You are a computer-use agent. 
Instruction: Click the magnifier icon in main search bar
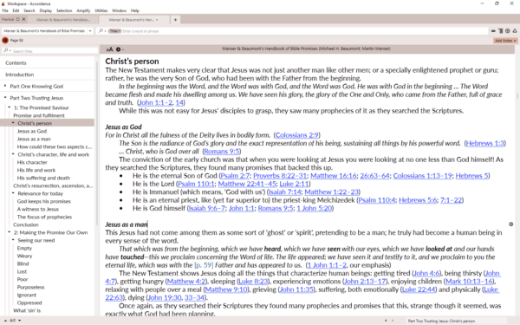point(101,31)
